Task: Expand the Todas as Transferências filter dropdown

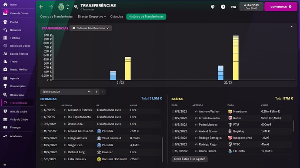Action: (x=91, y=28)
